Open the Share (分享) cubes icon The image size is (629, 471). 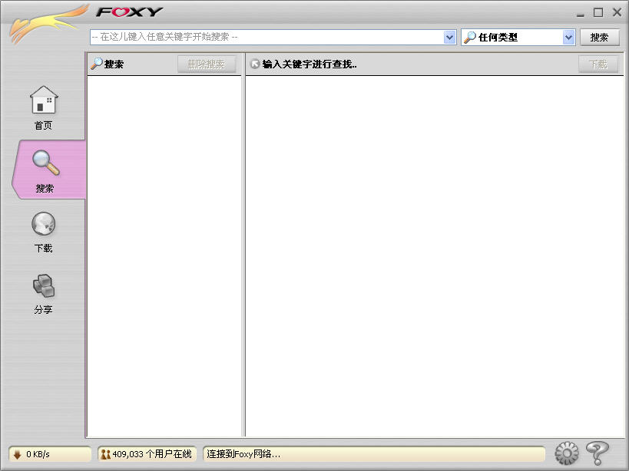tap(43, 286)
